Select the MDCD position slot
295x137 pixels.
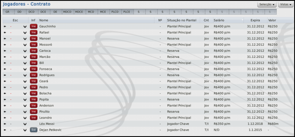pyautogui.click(x=67, y=12)
